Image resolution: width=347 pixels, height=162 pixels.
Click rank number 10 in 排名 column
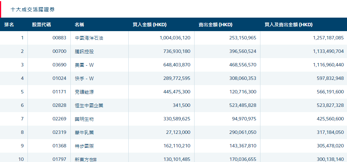[x=21, y=159]
